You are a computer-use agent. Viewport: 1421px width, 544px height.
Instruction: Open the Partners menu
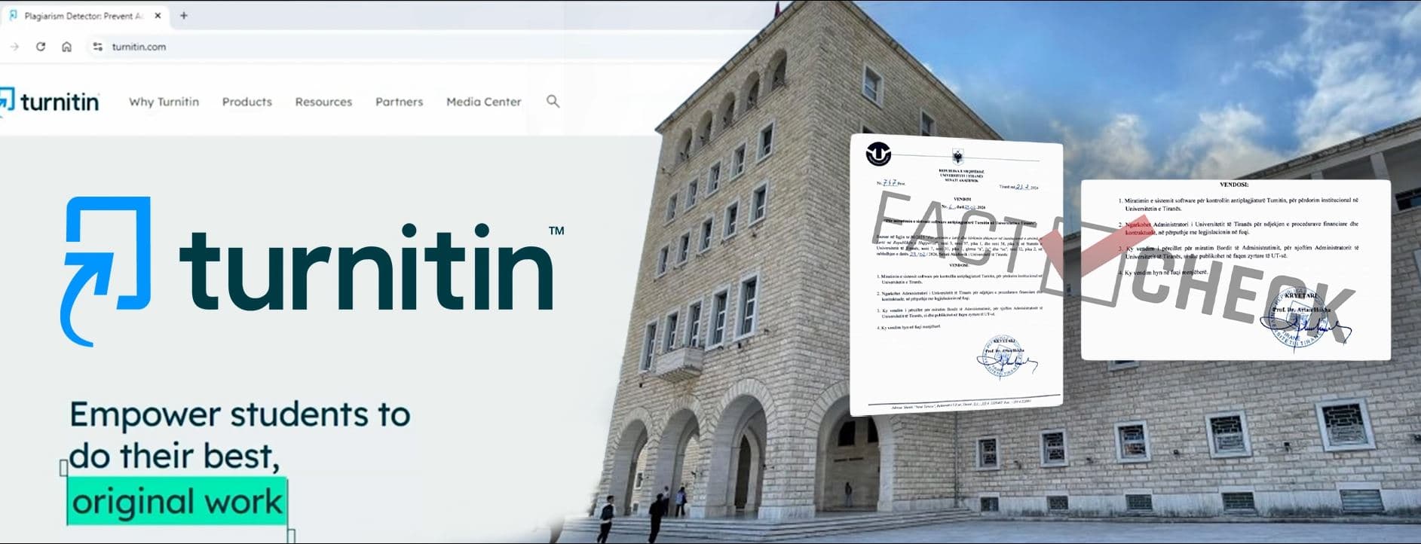399,102
